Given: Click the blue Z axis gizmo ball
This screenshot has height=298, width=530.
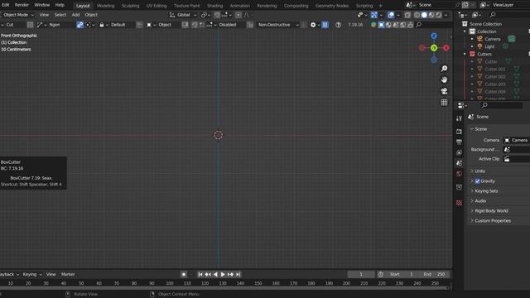Looking at the screenshot, I should click(x=434, y=36).
